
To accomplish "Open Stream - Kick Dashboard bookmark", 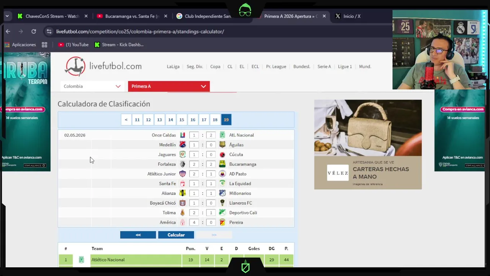I will [119, 45].
